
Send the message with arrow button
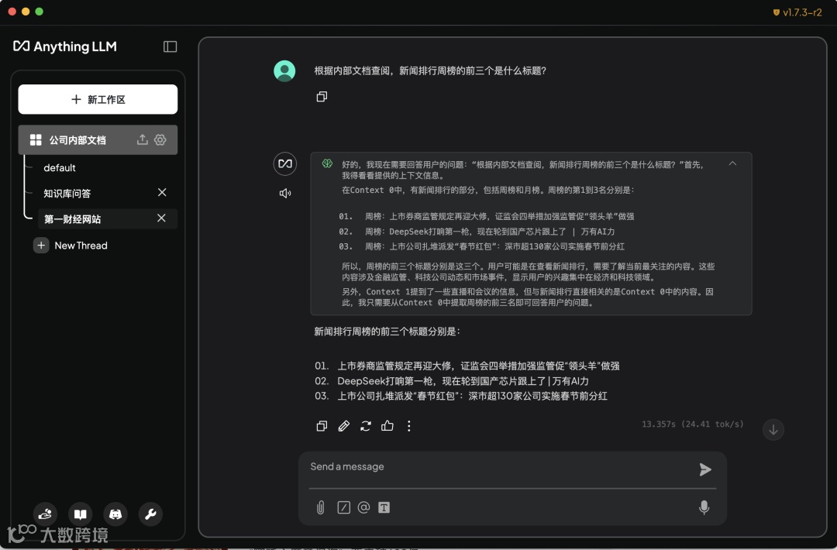click(x=705, y=469)
